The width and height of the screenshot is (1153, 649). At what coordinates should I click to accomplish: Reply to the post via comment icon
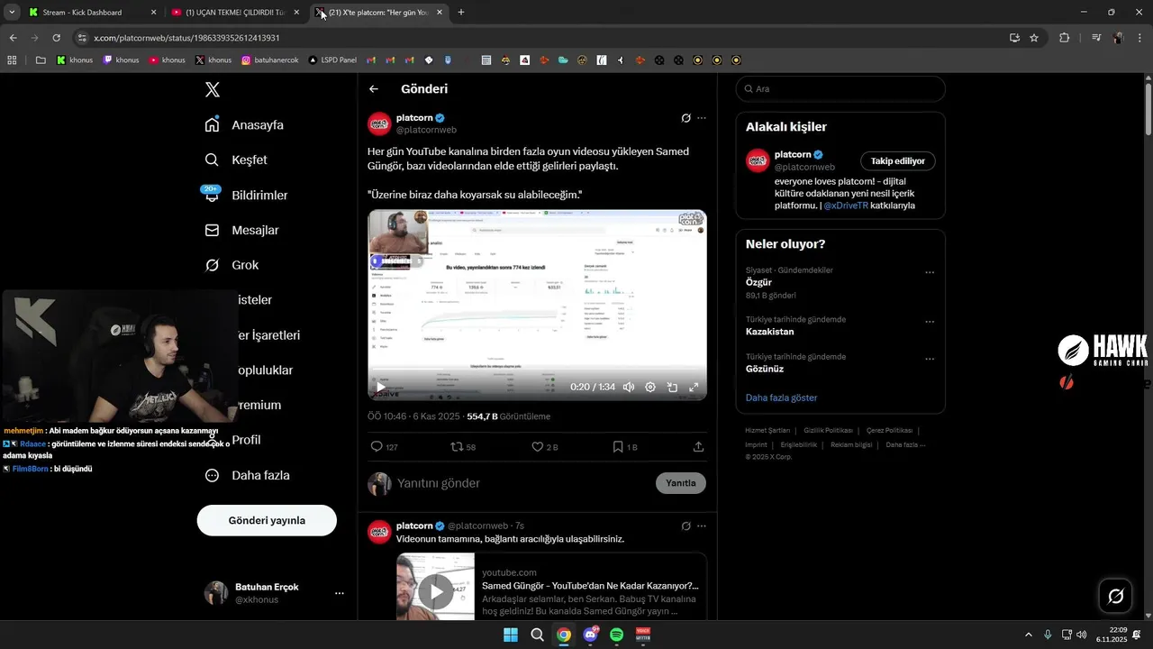click(x=377, y=446)
